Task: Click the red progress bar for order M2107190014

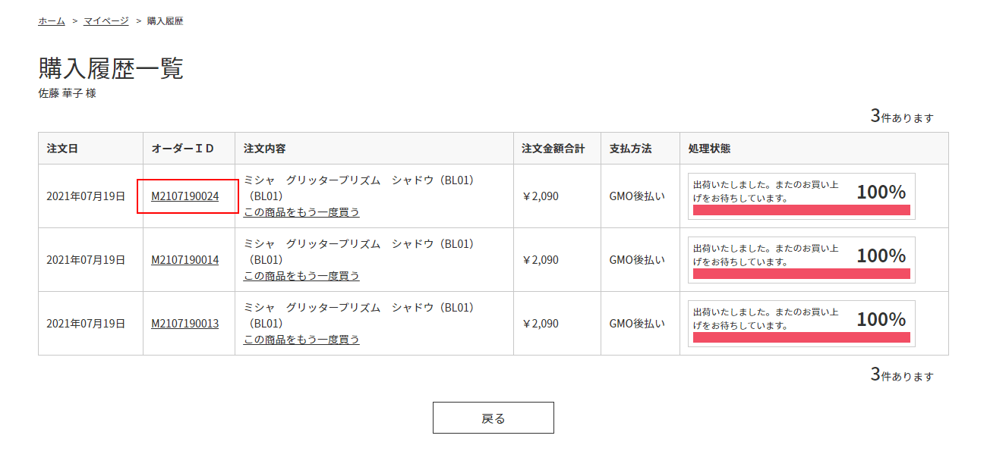Action: click(x=801, y=274)
